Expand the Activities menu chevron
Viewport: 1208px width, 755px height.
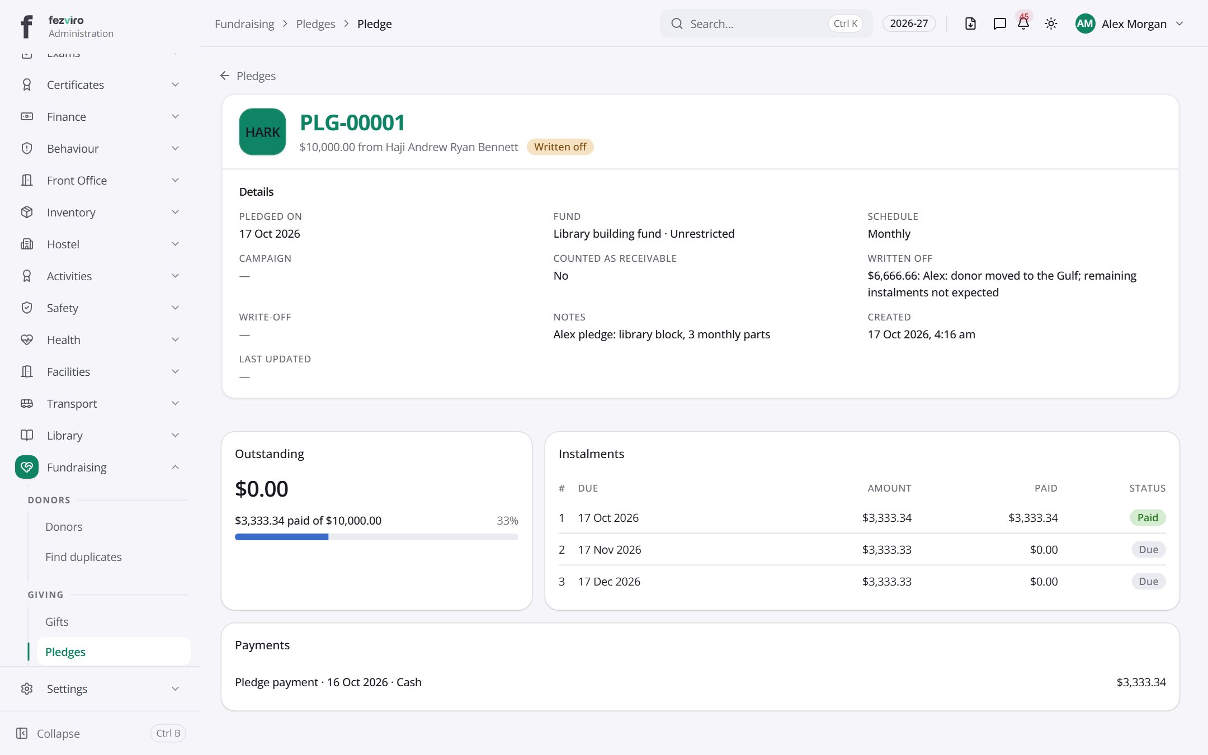click(x=175, y=276)
